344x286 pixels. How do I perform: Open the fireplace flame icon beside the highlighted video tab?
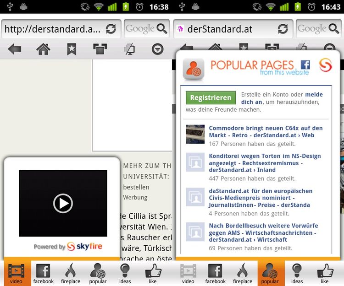71,273
